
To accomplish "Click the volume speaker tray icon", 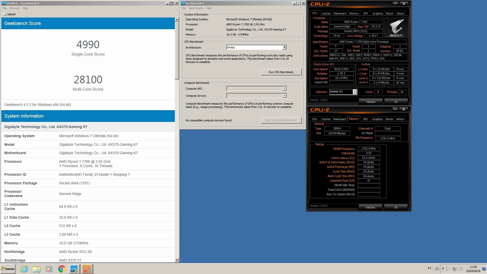I will click(x=461, y=269).
